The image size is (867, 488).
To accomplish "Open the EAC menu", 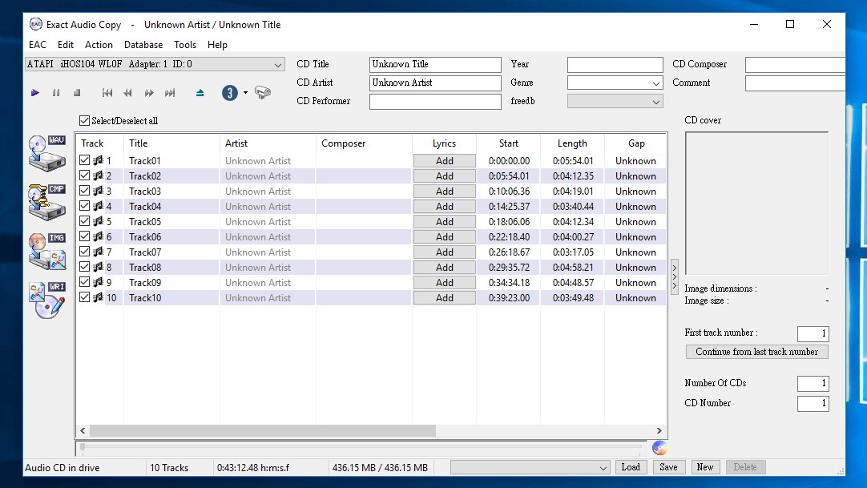I will (38, 45).
